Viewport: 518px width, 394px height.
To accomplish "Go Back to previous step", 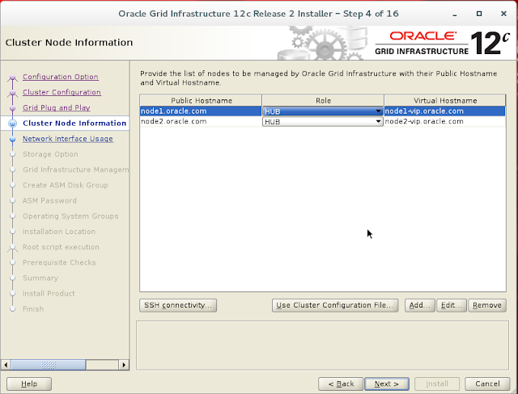I will (x=341, y=384).
